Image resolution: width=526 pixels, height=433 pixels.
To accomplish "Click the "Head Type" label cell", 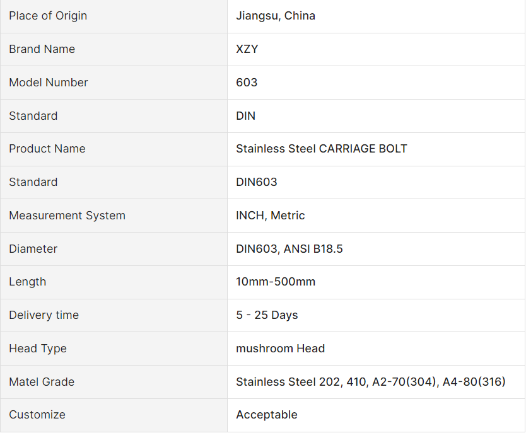I will pyautogui.click(x=38, y=349).
